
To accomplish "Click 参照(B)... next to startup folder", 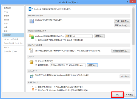I will 99,36.
